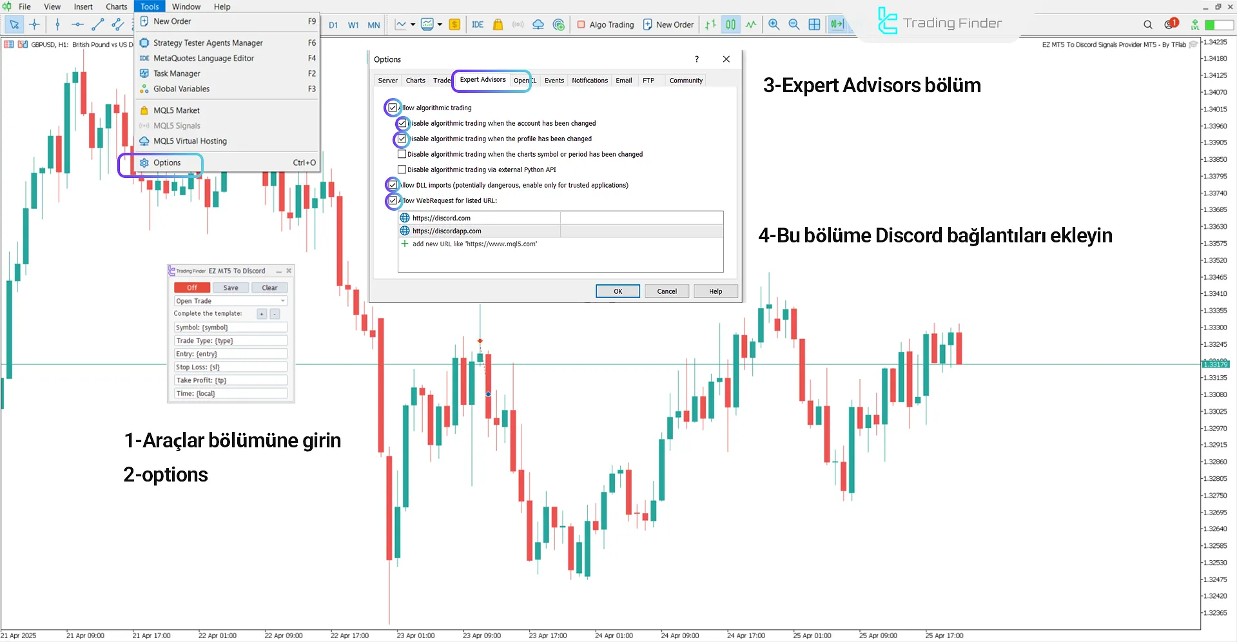Open the View menu
Viewport: 1237px width, 642px height.
click(52, 6)
